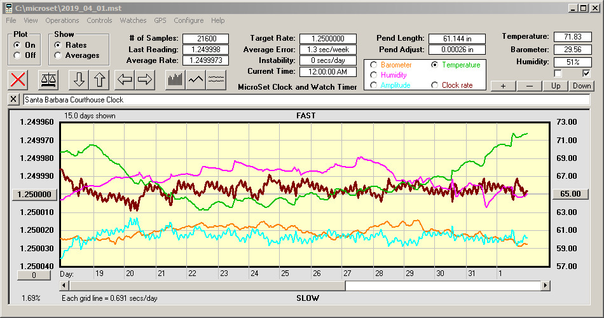The height and width of the screenshot is (318, 604).
Task: Select Plot Off radio button
Action: pos(17,55)
